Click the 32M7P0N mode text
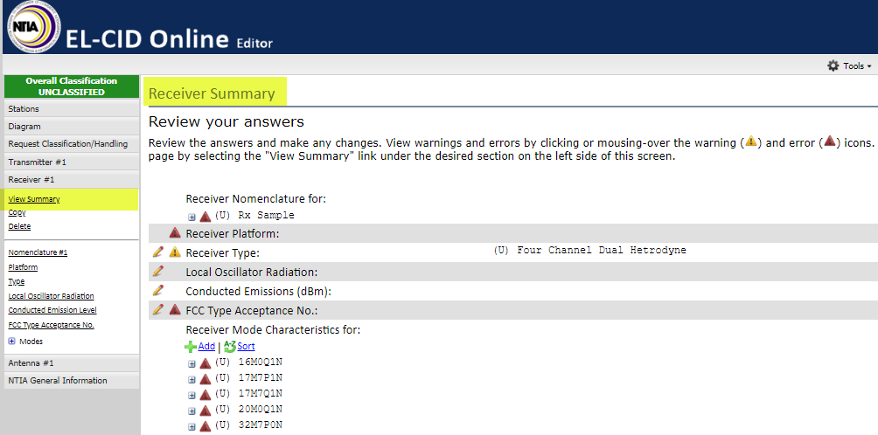The height and width of the screenshot is (435, 878). click(x=260, y=425)
